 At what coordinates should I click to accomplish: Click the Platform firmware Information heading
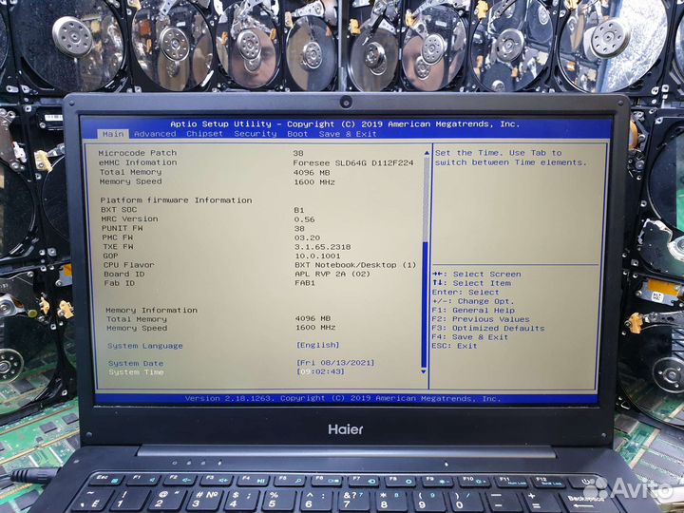click(176, 200)
